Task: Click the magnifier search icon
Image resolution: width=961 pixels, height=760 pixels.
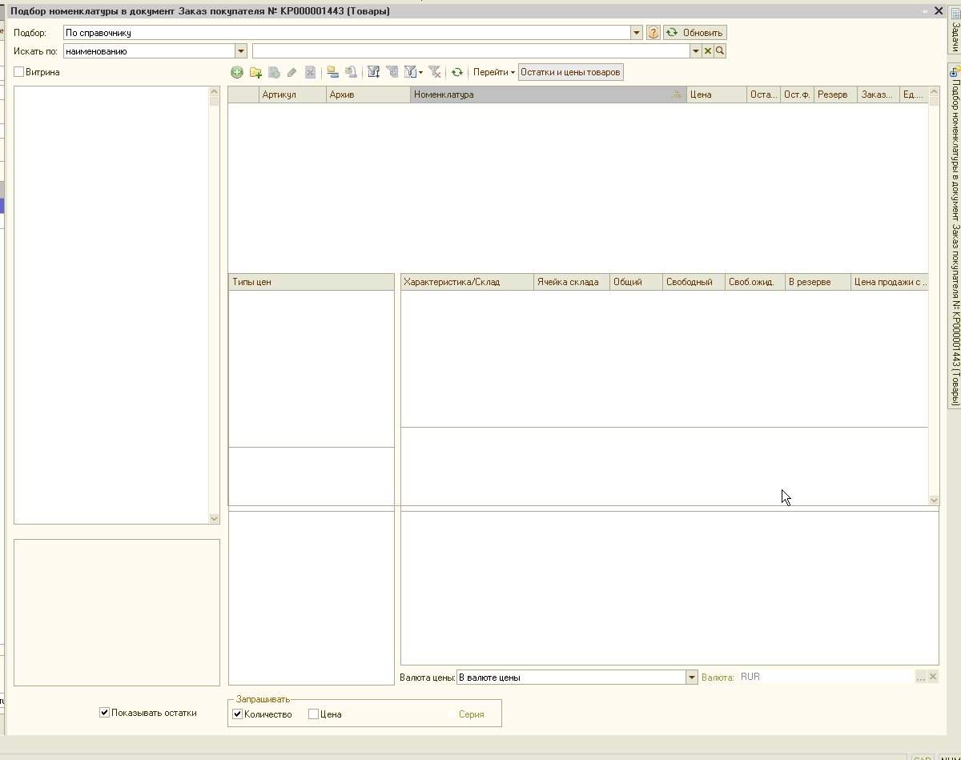Action: 720,51
